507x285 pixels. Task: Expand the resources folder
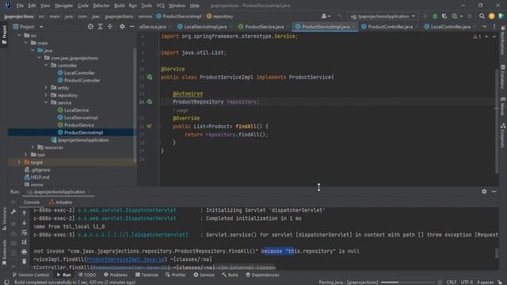(32, 147)
